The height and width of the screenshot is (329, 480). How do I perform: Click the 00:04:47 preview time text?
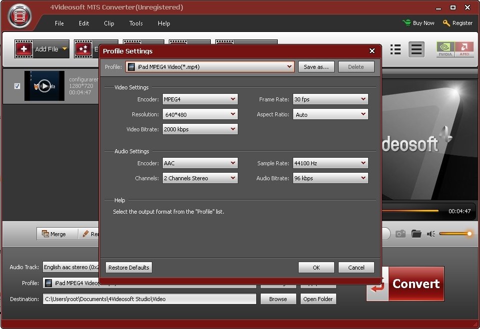[x=459, y=211]
